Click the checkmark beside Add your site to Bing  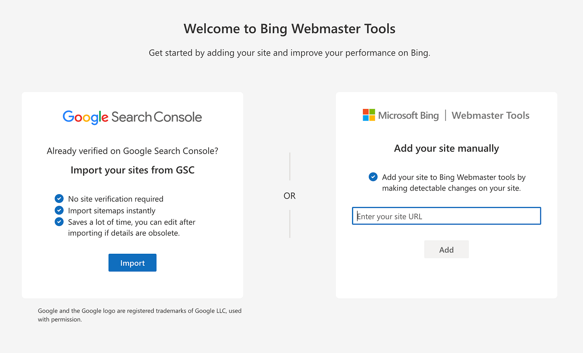[x=373, y=177]
